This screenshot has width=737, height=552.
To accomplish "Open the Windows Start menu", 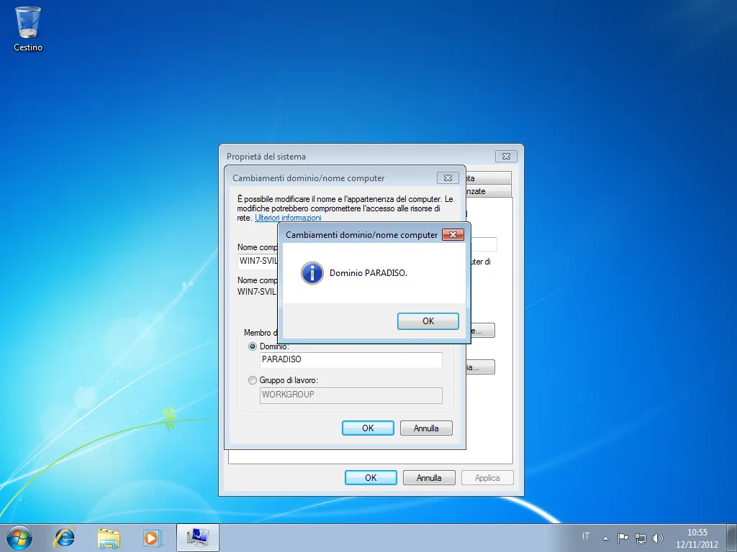I will coord(18,537).
